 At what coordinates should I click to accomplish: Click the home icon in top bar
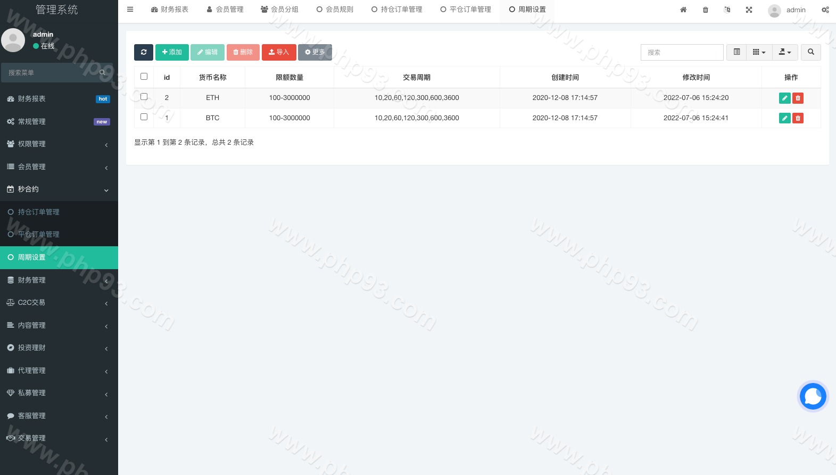(x=683, y=10)
